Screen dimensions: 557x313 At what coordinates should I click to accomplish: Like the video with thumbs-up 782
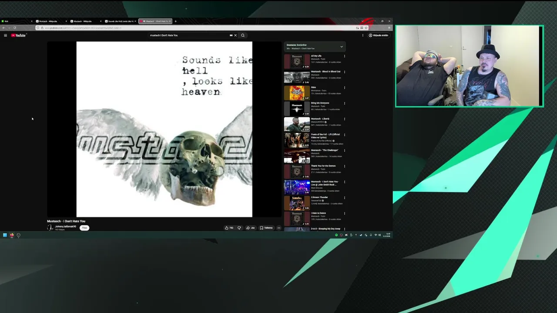(x=229, y=228)
